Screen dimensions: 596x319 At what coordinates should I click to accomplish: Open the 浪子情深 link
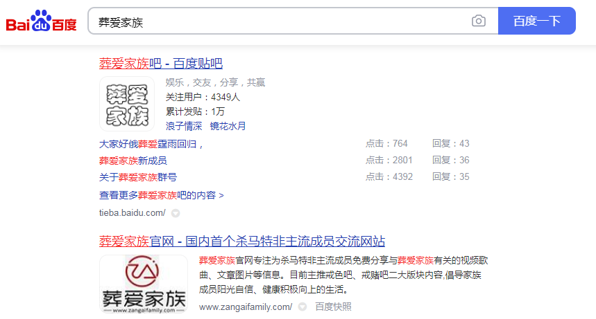(x=184, y=126)
